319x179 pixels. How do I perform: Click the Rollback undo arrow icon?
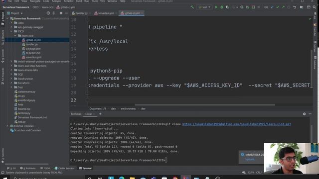[x=295, y=7]
